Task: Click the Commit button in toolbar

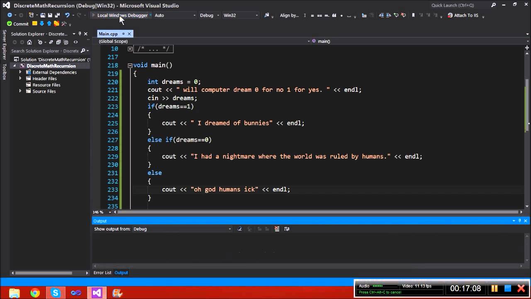Action: click(18, 24)
